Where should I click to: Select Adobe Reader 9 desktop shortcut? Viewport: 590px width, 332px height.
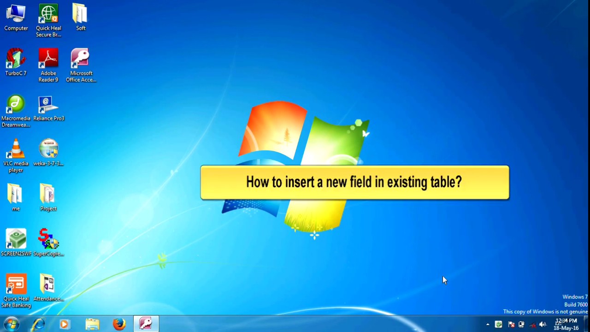tap(48, 65)
